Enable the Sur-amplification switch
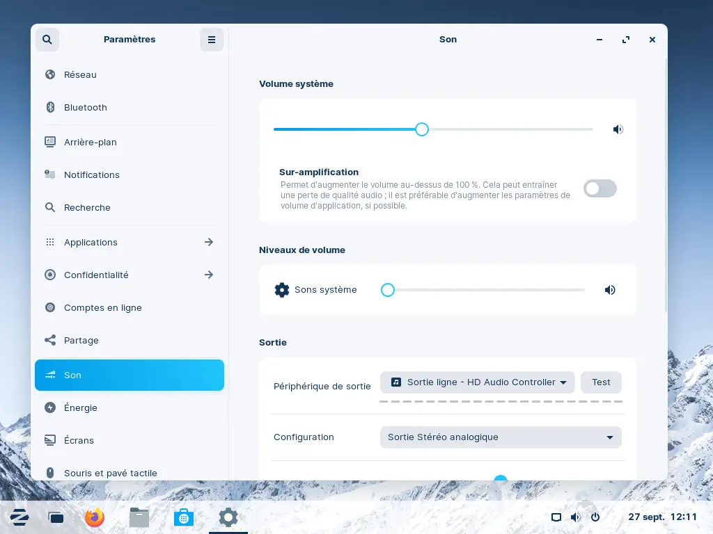This screenshot has height=534, width=713. click(x=600, y=188)
